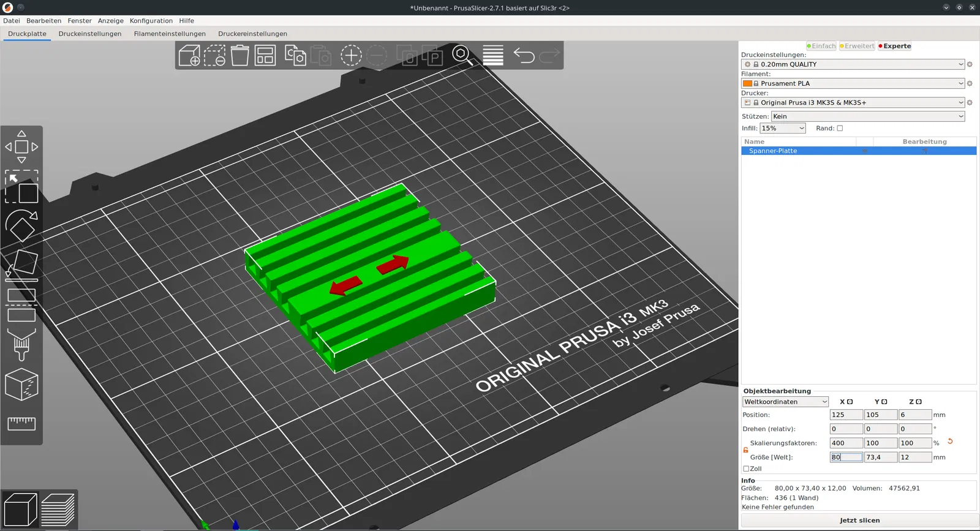Open the Search magnifier tool
Screen dimensions: 980x531
462,55
